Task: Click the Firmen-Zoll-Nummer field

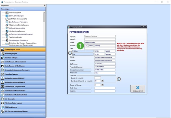Action: (x=105, y=67)
